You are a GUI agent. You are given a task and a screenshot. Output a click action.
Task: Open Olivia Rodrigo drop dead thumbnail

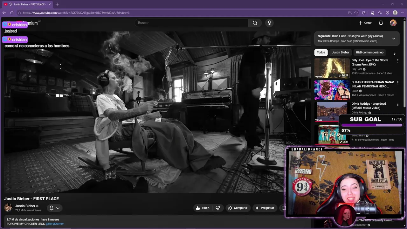coord(332,112)
